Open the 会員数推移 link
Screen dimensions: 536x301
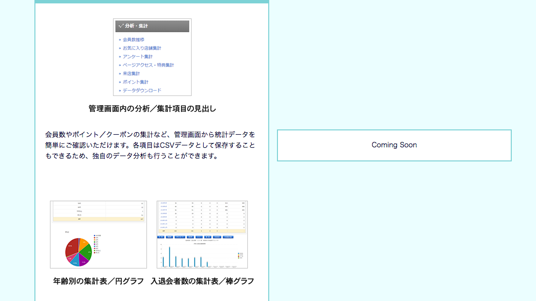coord(133,40)
